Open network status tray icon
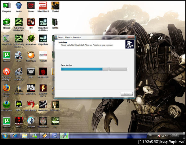This screenshot has width=186, height=145. point(162,136)
